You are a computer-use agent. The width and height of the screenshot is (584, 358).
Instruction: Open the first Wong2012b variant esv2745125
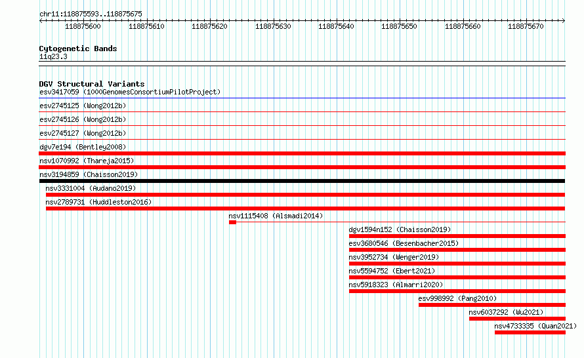coord(83,106)
